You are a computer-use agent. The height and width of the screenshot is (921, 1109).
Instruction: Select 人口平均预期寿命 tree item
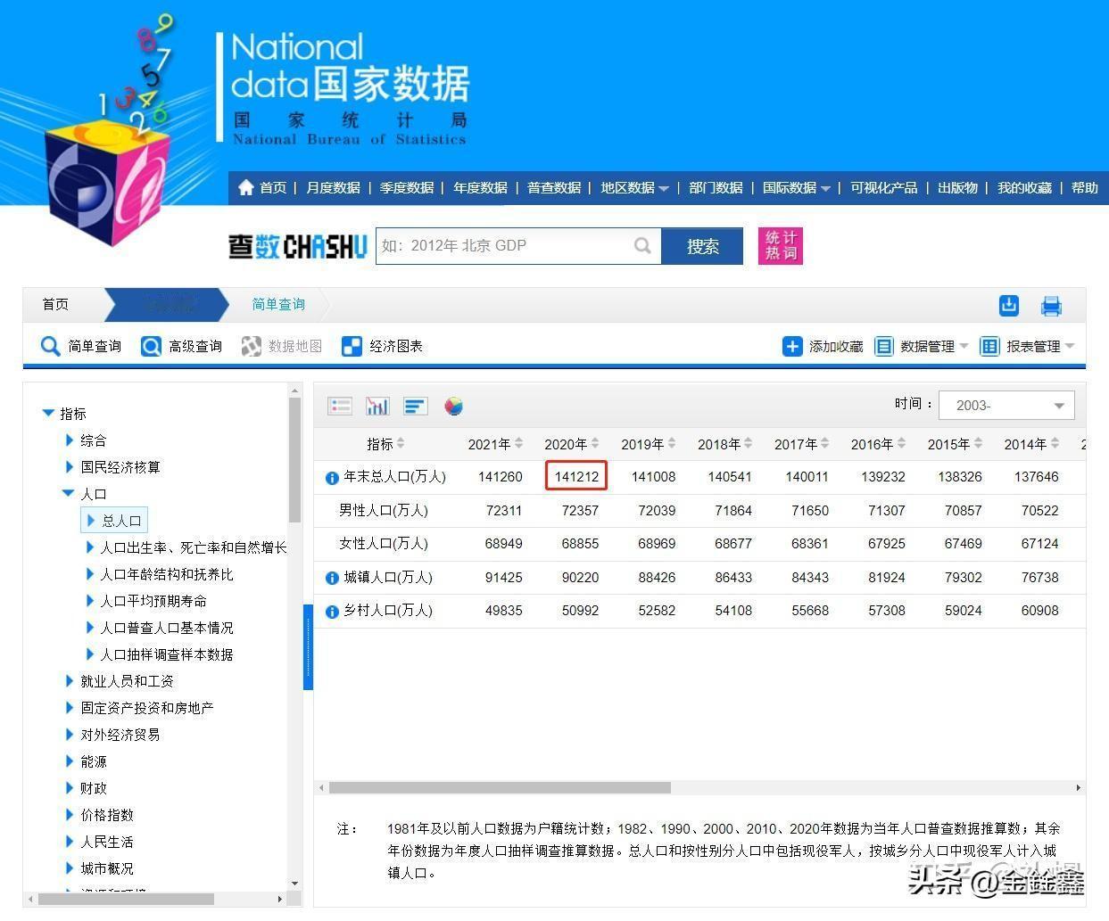(x=153, y=601)
